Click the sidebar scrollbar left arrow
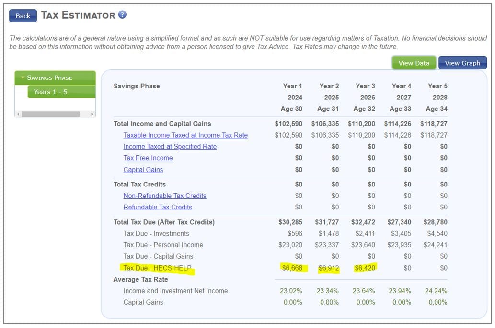The width and height of the screenshot is (495, 328). click(x=19, y=114)
